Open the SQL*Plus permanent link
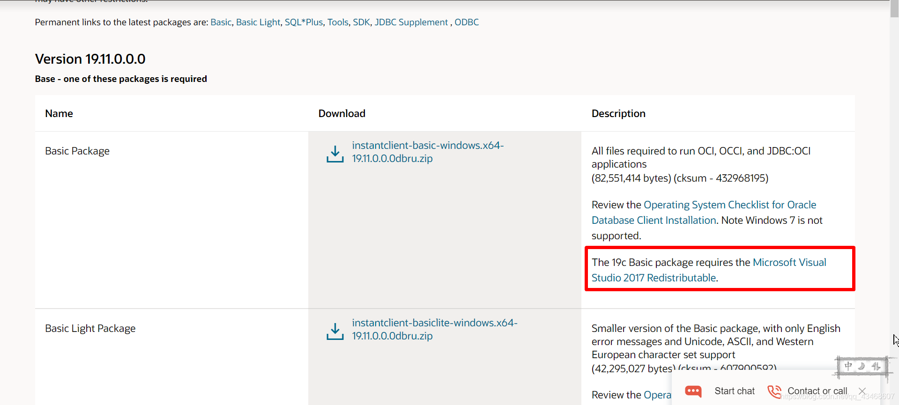Image resolution: width=899 pixels, height=405 pixels. (x=304, y=22)
